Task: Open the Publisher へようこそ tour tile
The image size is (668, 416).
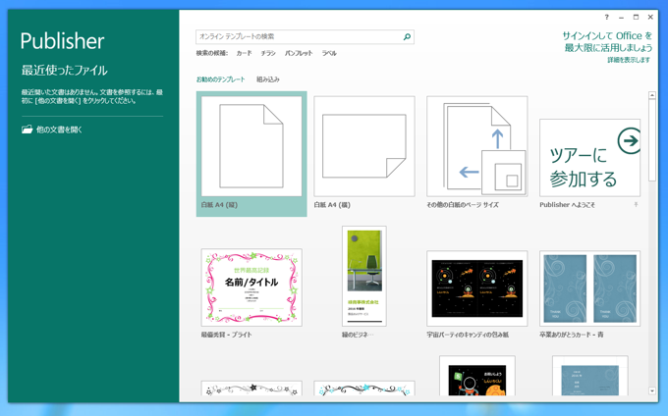Action: click(x=589, y=164)
